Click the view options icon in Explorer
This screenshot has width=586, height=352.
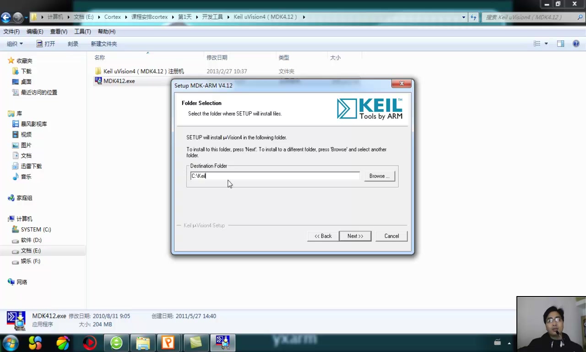click(537, 44)
